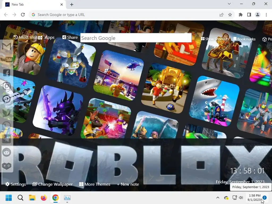Click the shark game thumbnail
The image size is (272, 204).
click(x=214, y=101)
